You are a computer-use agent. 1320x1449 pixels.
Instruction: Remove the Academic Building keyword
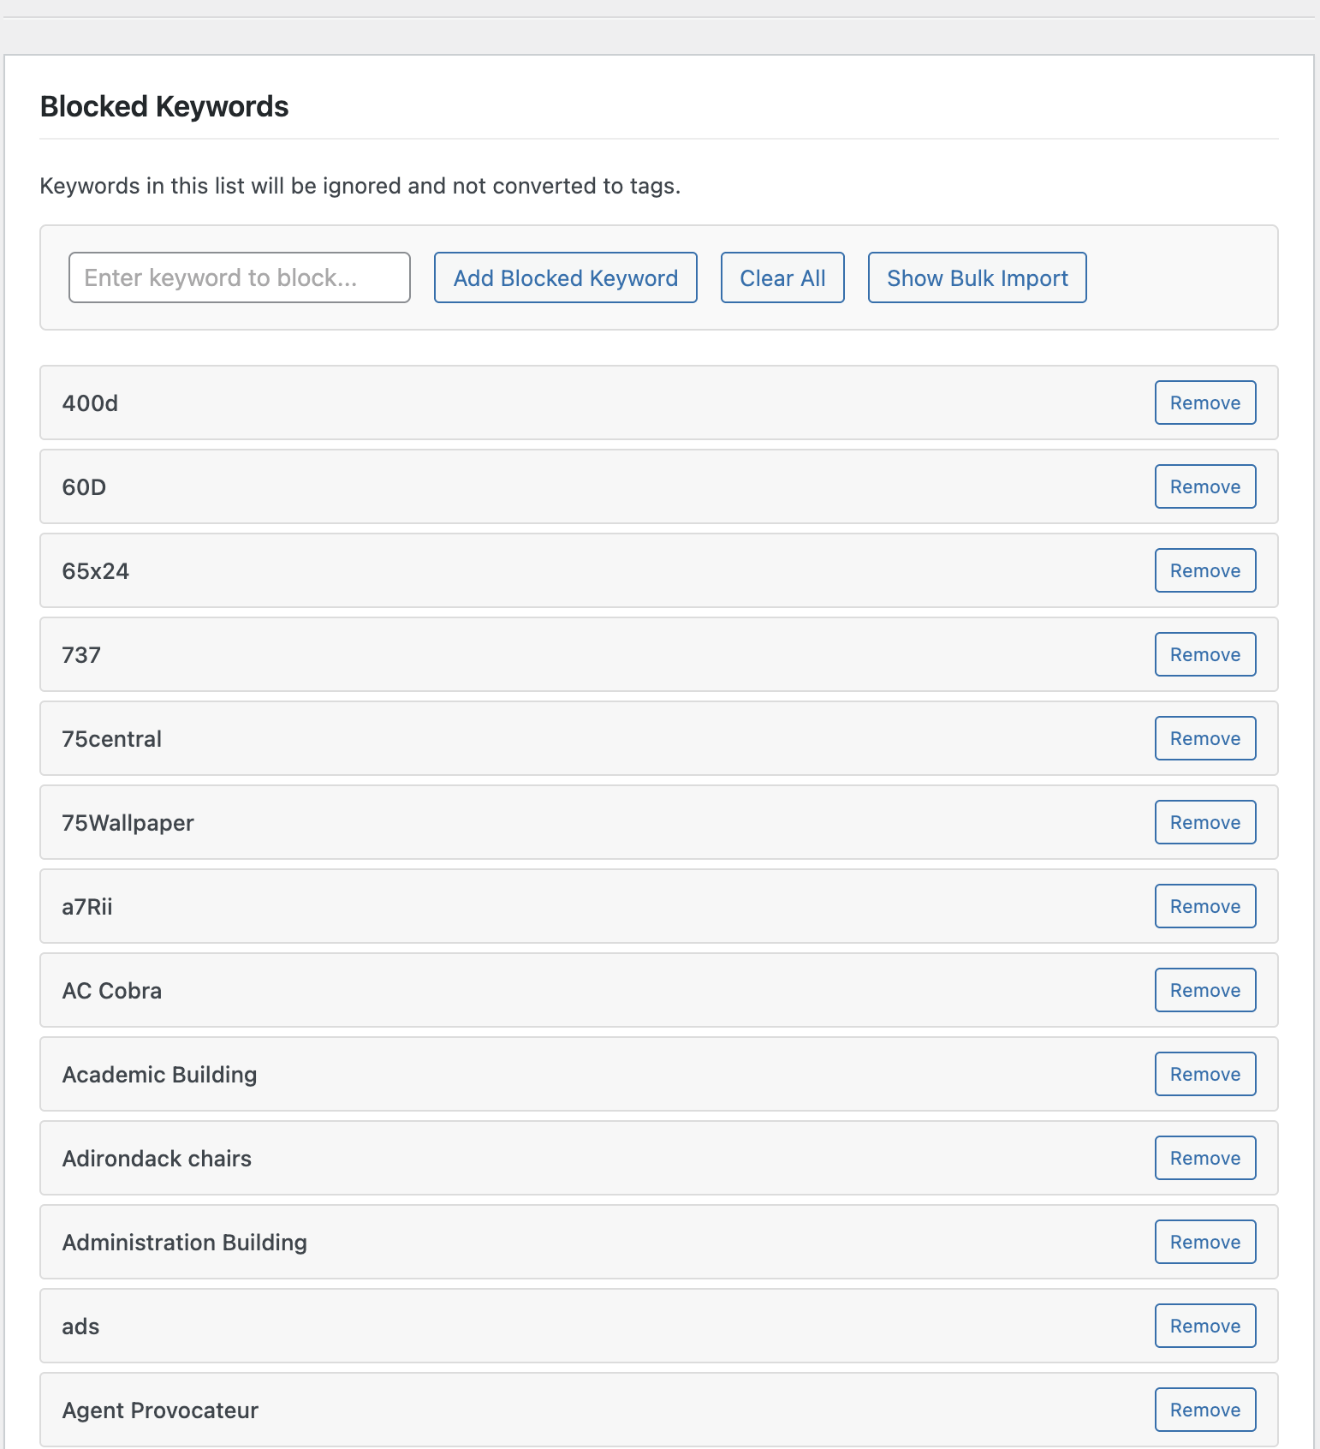(x=1204, y=1074)
